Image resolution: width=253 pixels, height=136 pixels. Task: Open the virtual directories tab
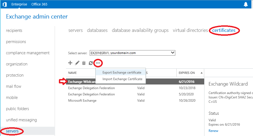pos(190,30)
